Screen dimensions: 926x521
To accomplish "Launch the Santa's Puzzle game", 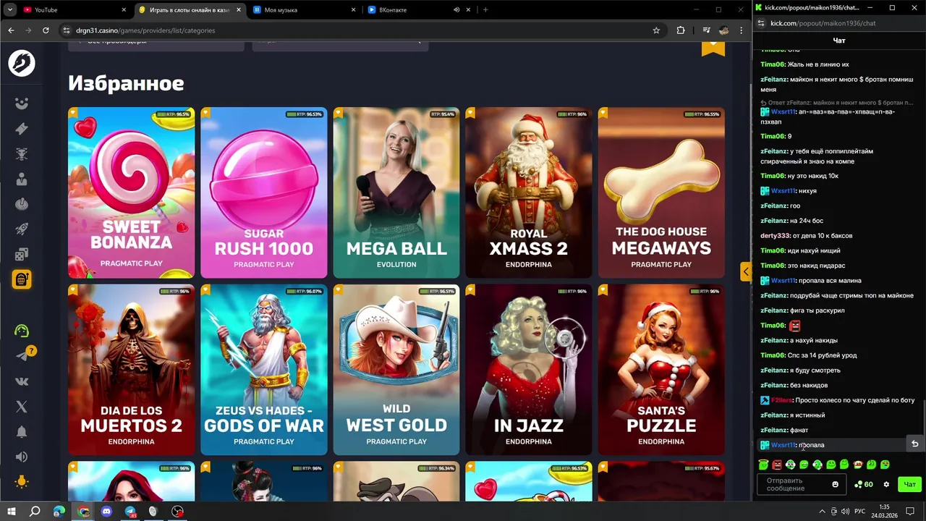I will [x=661, y=370].
